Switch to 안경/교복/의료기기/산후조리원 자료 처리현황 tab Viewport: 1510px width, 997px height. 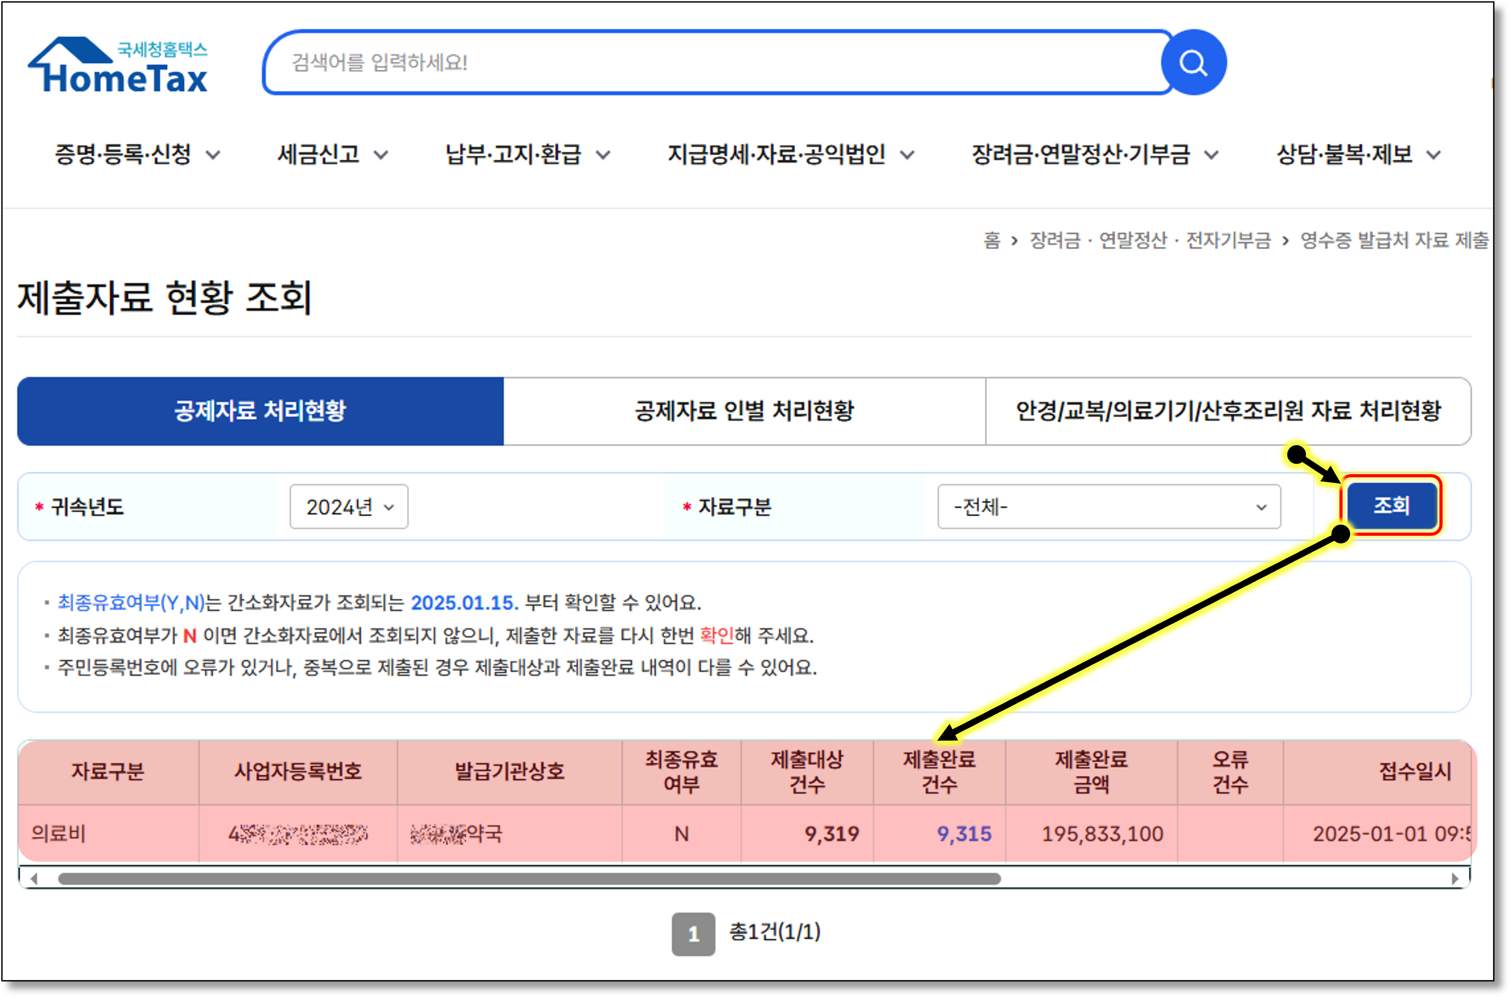1228,411
